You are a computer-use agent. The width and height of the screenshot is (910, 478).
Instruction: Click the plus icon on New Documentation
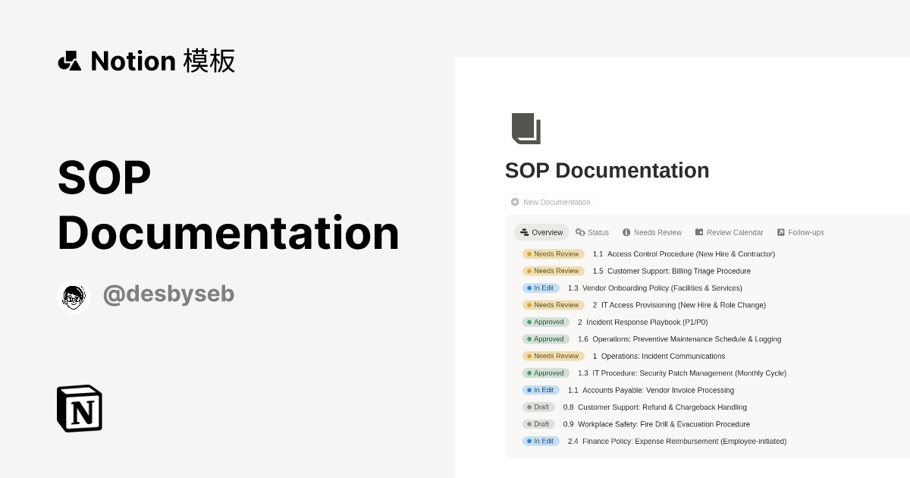tap(514, 202)
